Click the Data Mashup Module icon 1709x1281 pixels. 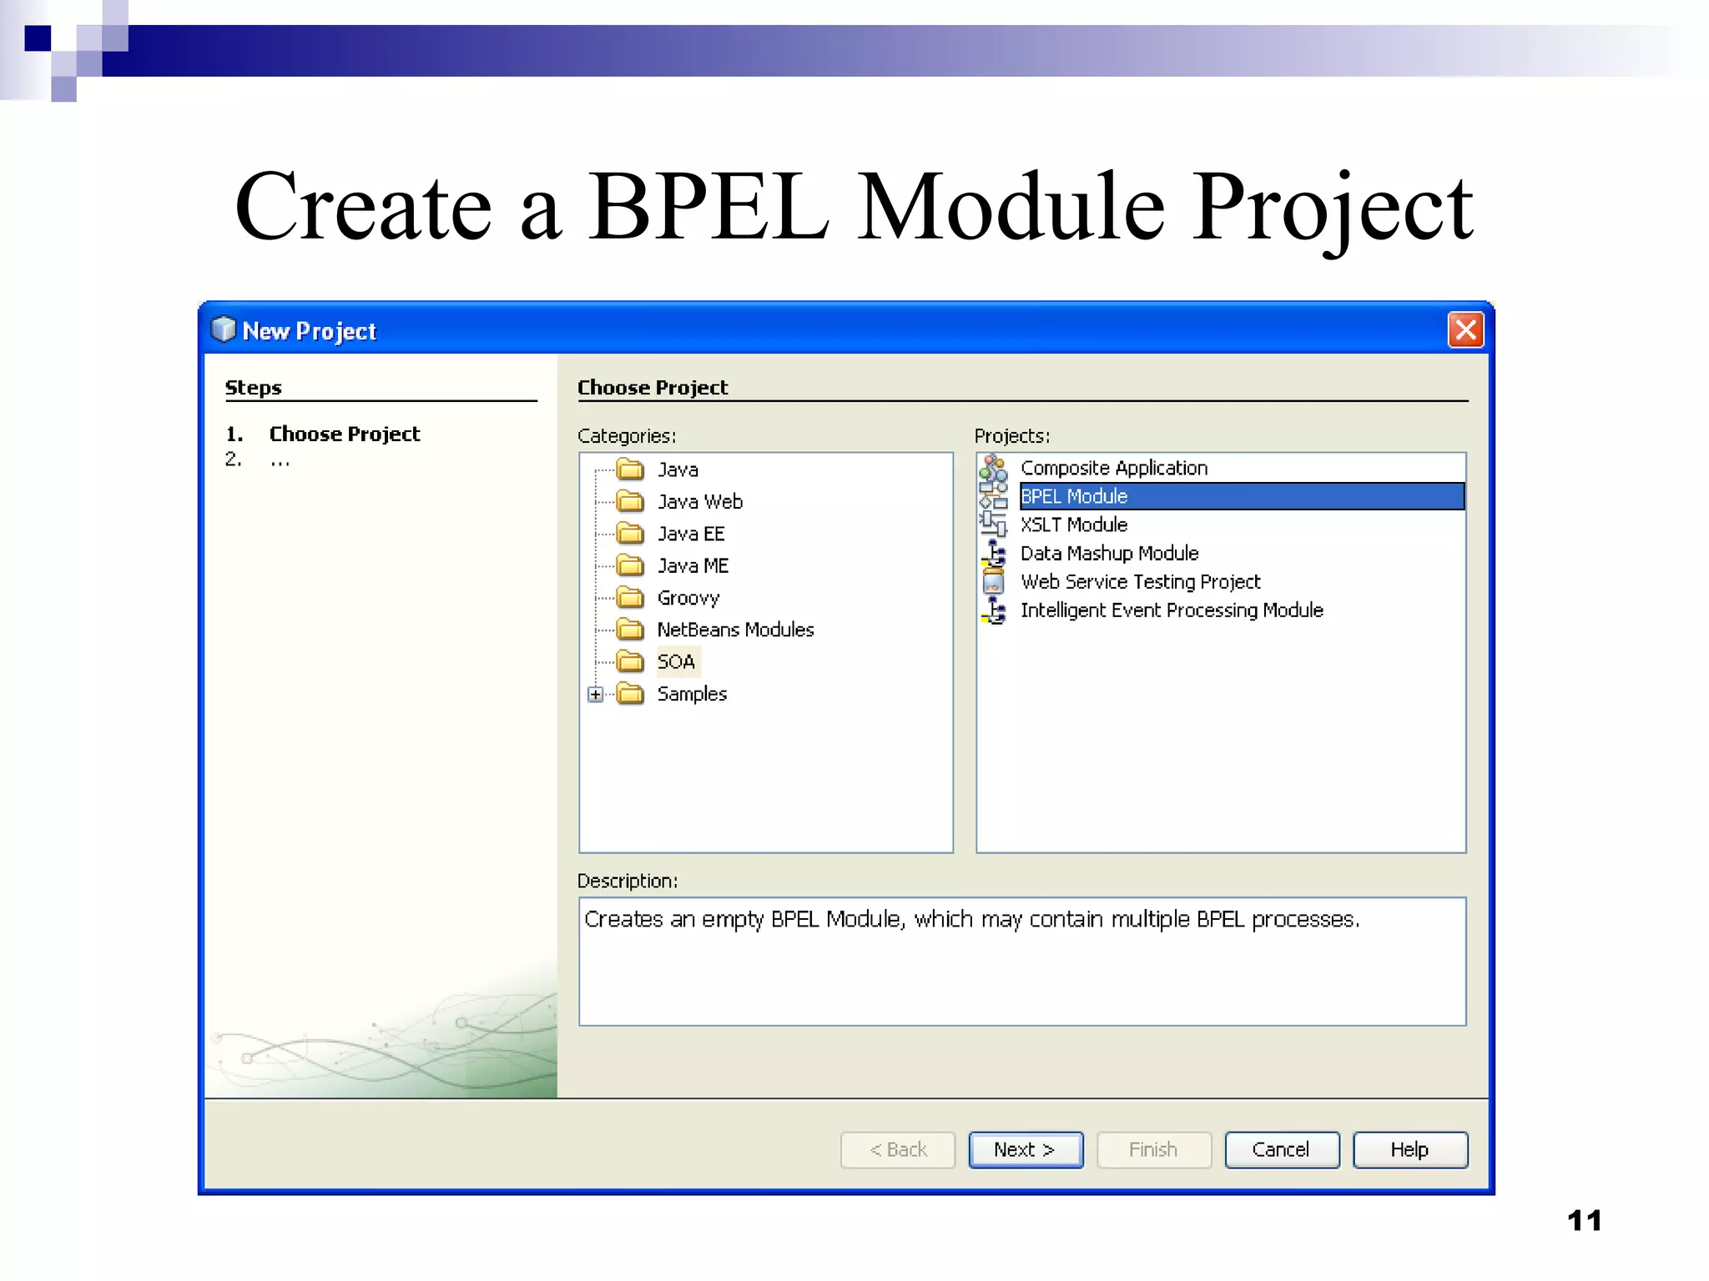click(993, 553)
